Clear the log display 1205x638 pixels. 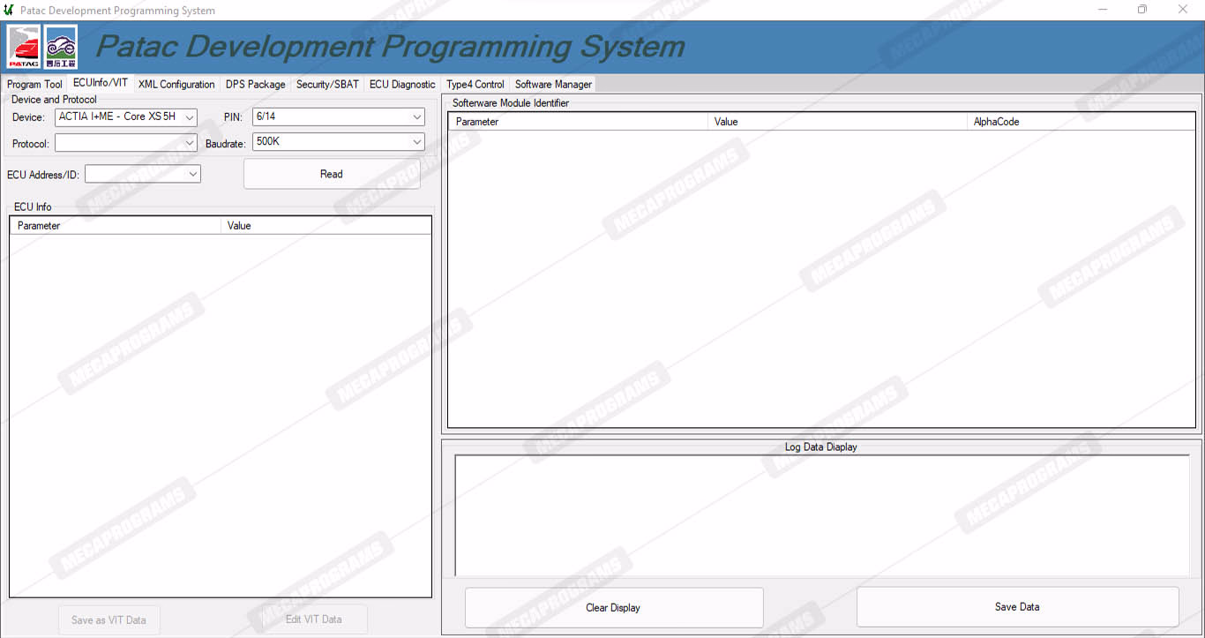tap(614, 607)
